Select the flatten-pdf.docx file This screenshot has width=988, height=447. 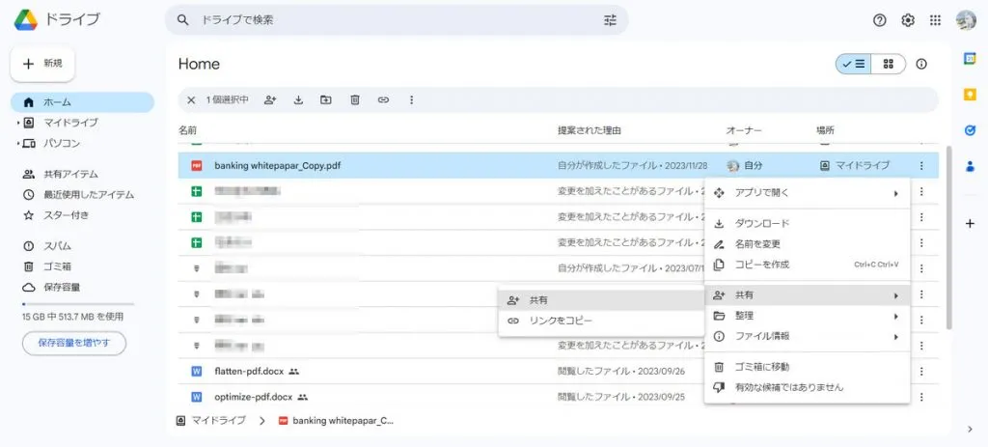pos(251,372)
